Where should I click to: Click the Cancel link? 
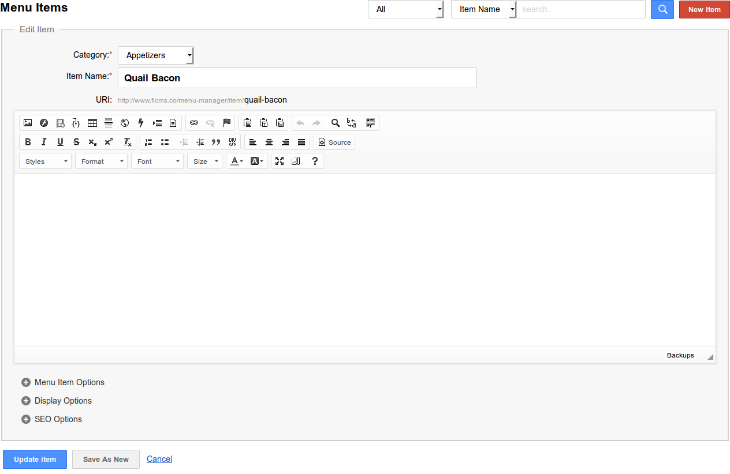(x=159, y=459)
